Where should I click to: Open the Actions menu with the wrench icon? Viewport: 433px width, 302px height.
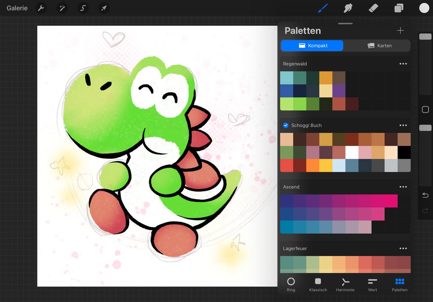41,8
